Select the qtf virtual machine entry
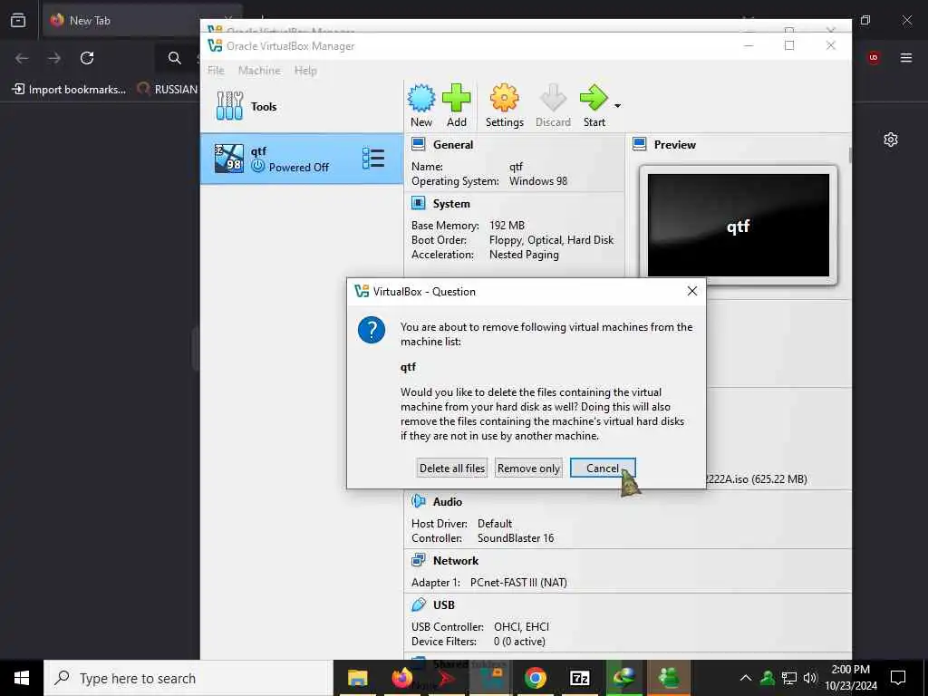Viewport: 928px width, 696px height. click(302, 159)
